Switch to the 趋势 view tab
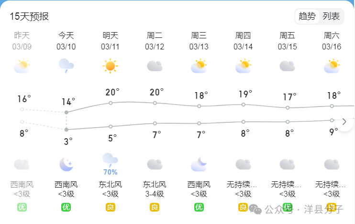The height and width of the screenshot is (224, 355). (307, 16)
